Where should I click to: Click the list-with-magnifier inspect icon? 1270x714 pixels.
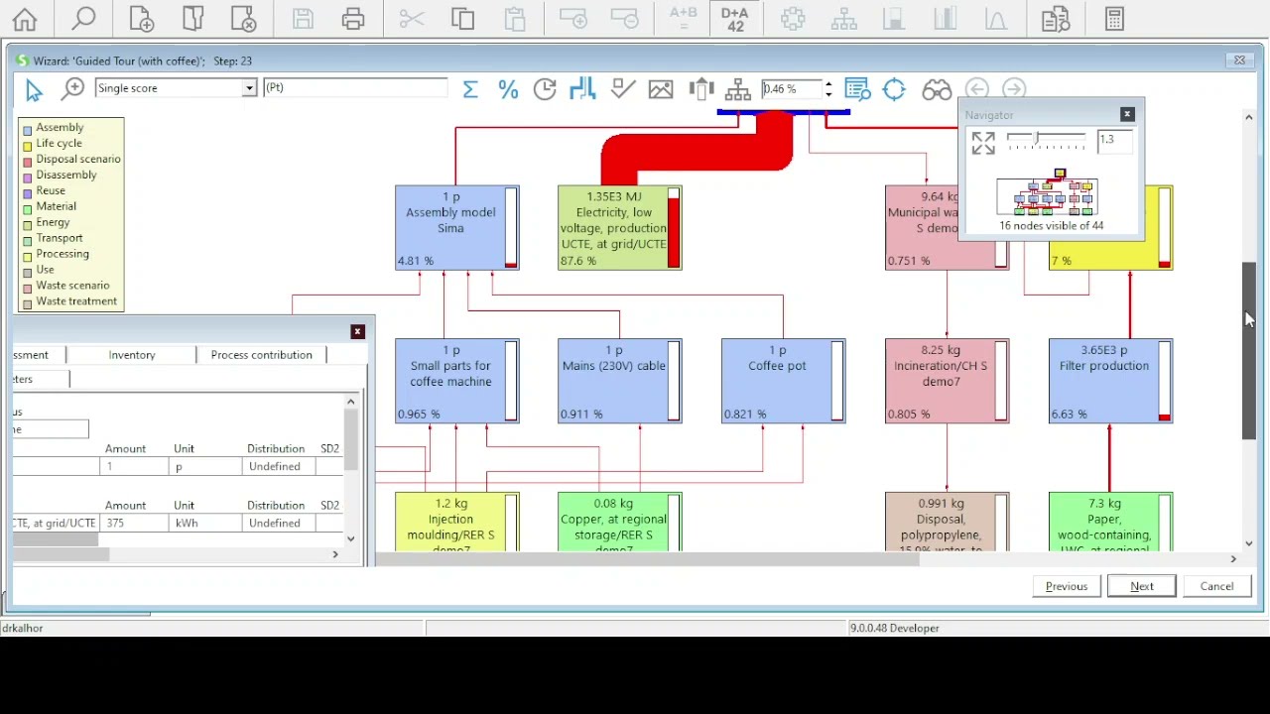(x=858, y=89)
